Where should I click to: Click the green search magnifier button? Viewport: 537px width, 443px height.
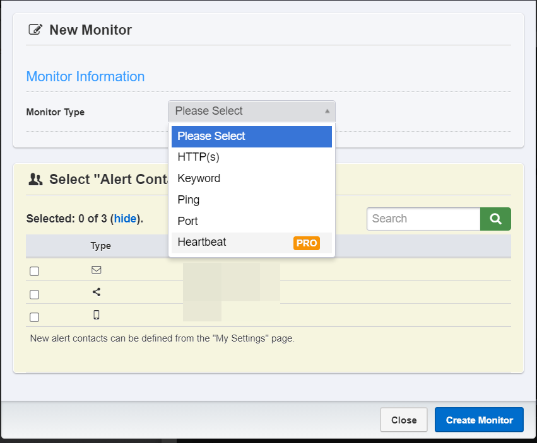coord(495,219)
